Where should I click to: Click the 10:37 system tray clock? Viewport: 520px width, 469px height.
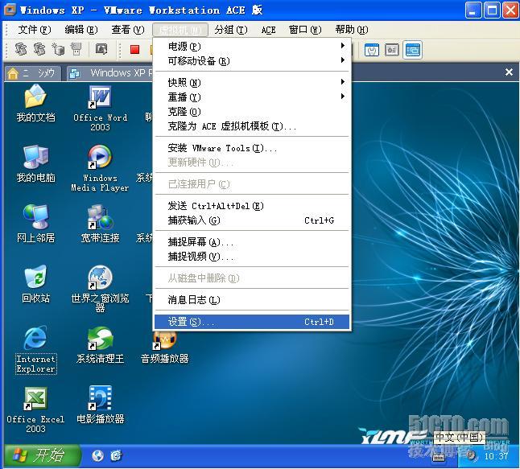click(x=496, y=456)
